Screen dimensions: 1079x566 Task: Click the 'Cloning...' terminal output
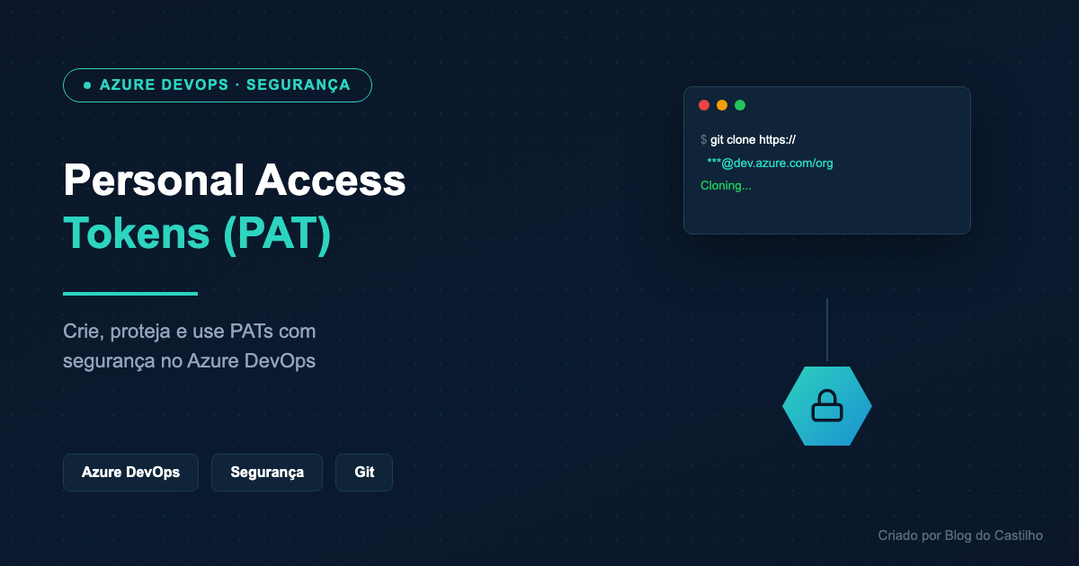click(x=726, y=186)
